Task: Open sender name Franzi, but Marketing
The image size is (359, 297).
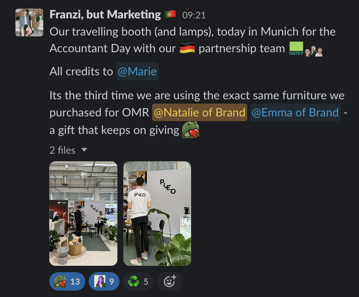Action: coord(105,15)
